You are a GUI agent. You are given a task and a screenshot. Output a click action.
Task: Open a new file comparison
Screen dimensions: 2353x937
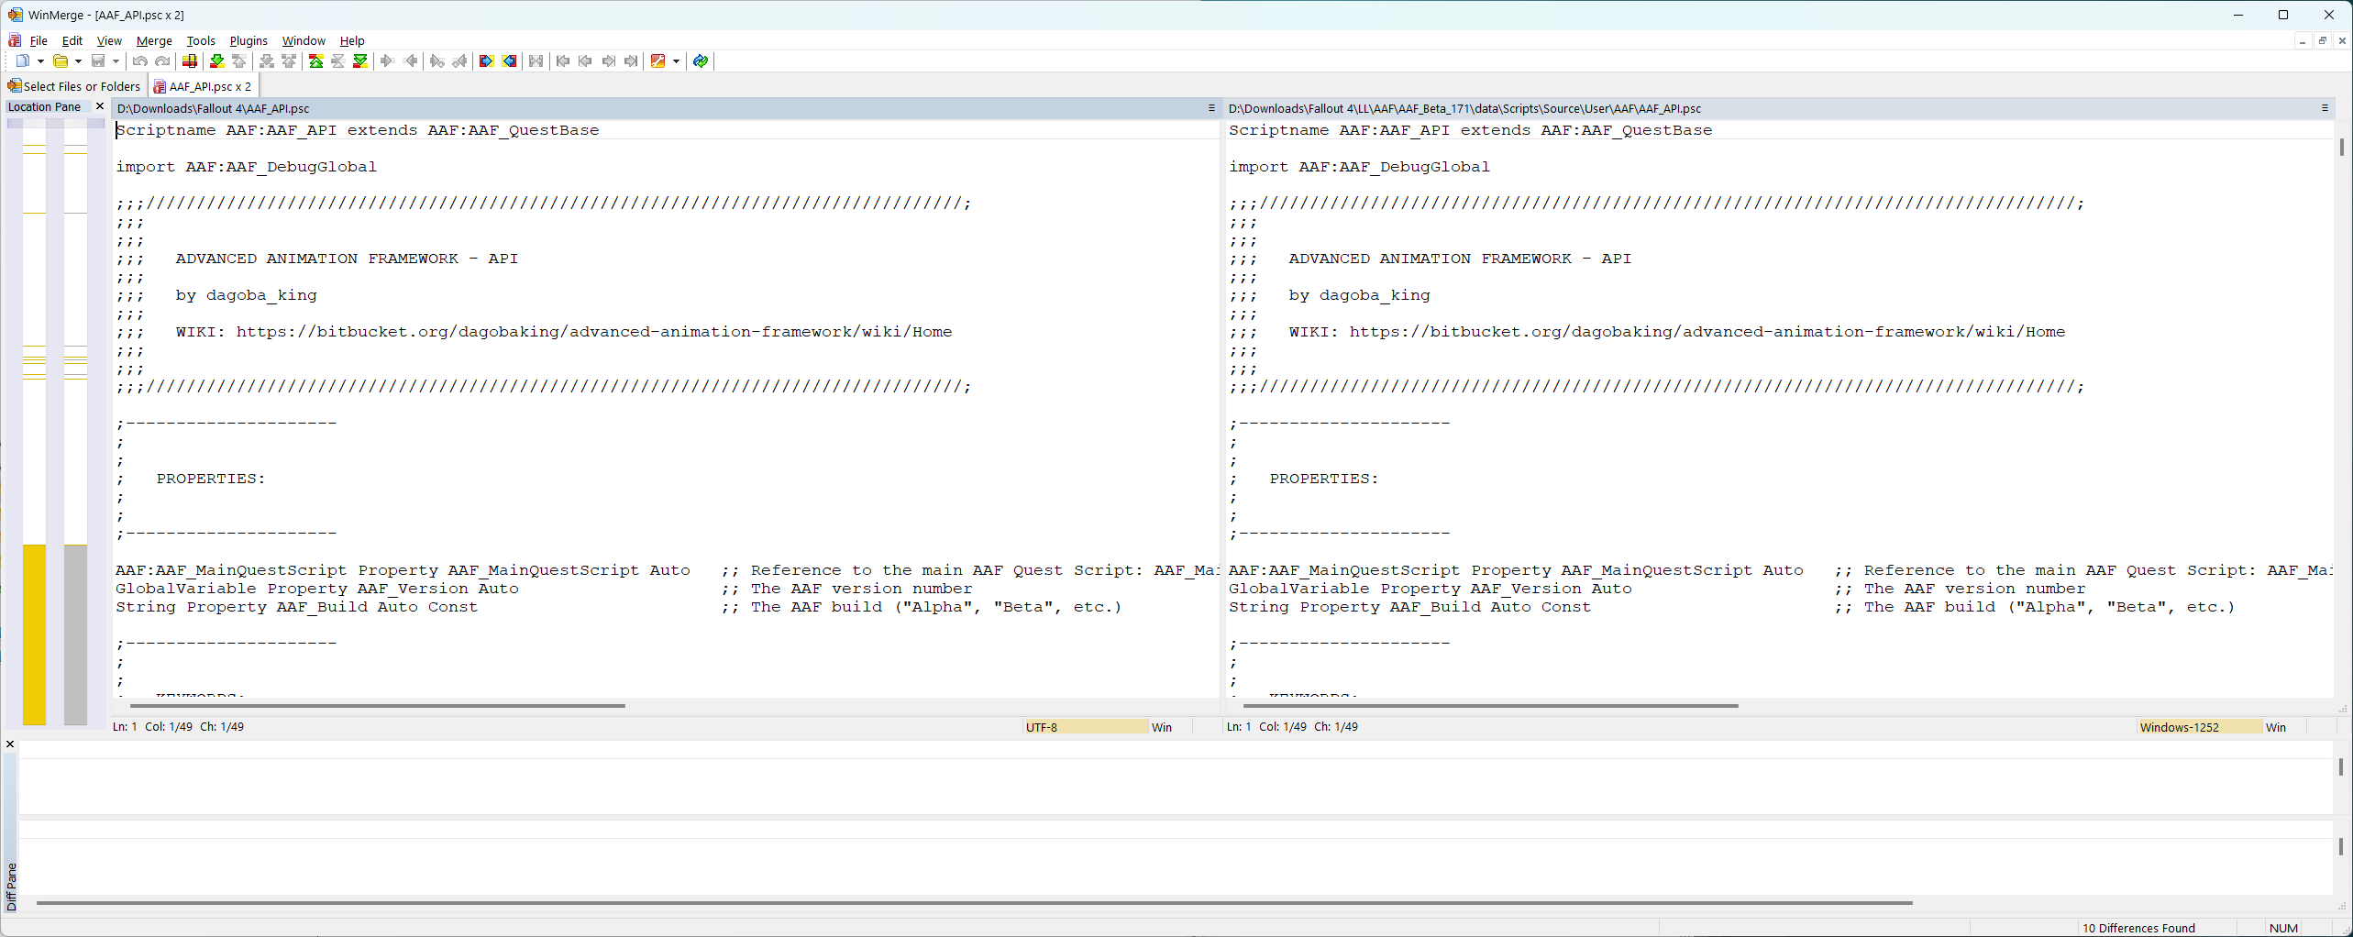[x=24, y=61]
